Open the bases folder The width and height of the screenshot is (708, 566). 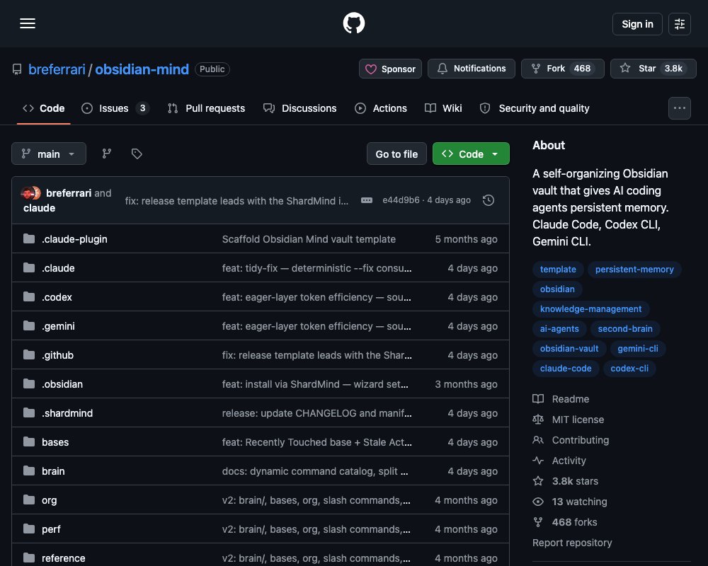pyautogui.click(x=55, y=442)
